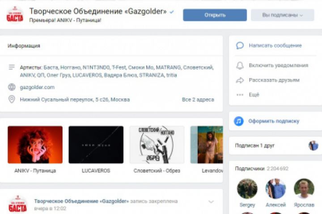322x214 pixels.
Task: Open subscriber Ярослав's avatar
Action: (304, 189)
